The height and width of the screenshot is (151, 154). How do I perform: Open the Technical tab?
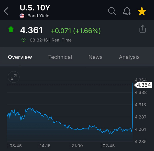tap(60, 57)
